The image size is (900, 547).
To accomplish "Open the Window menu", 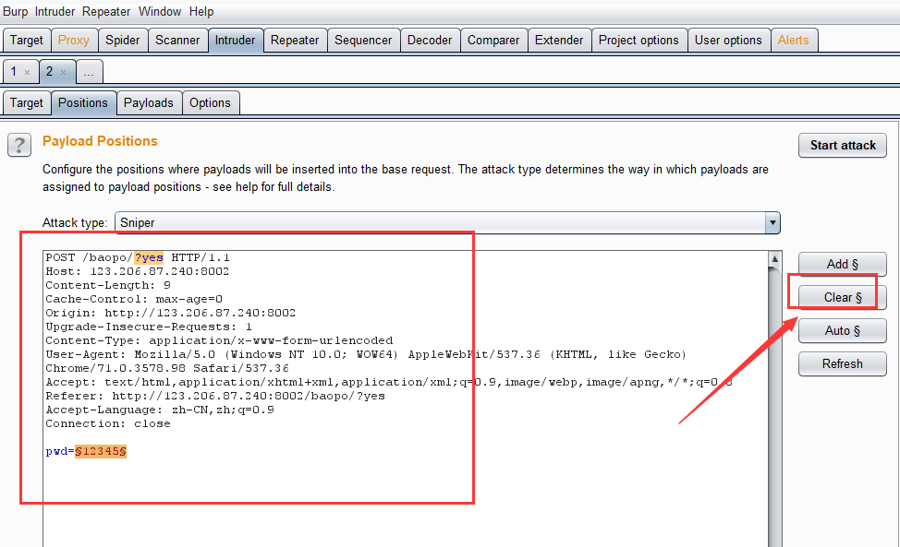I will point(160,11).
